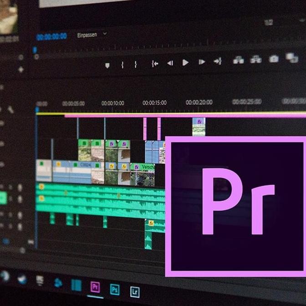Click the blue 00:00:00:00 timecode field

pos(52,36)
